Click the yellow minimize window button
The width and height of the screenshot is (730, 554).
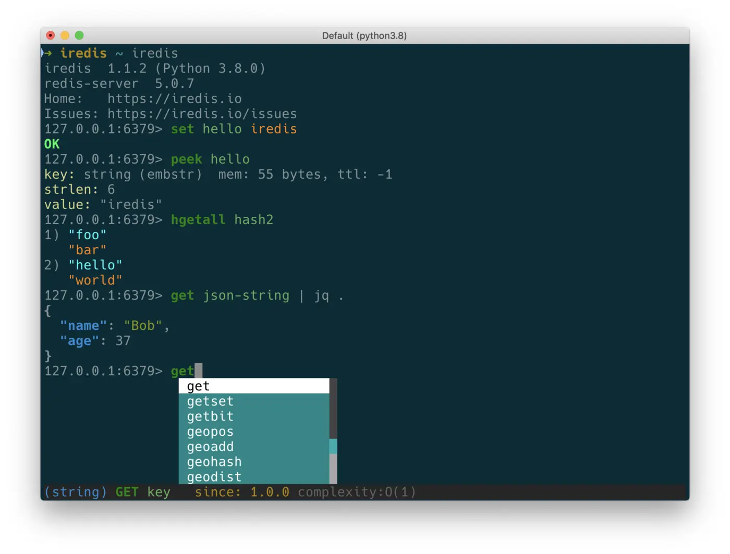tap(65, 35)
